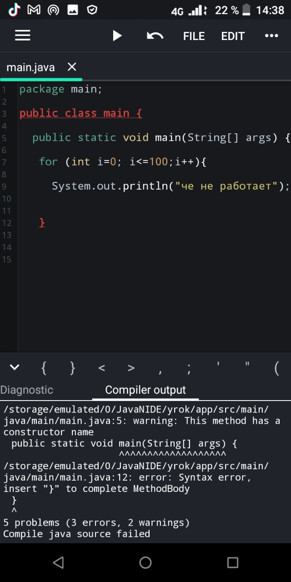Insert an opening curly brace symbol

point(44,368)
